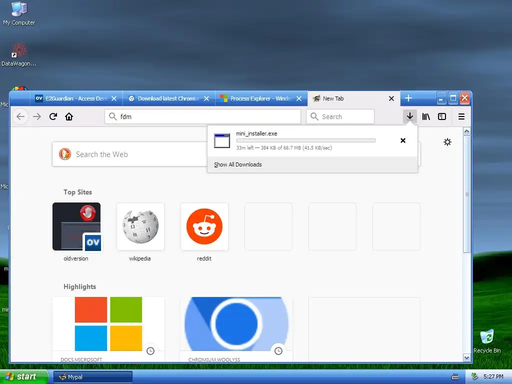
Task: Click the download progress bar
Action: click(x=305, y=140)
